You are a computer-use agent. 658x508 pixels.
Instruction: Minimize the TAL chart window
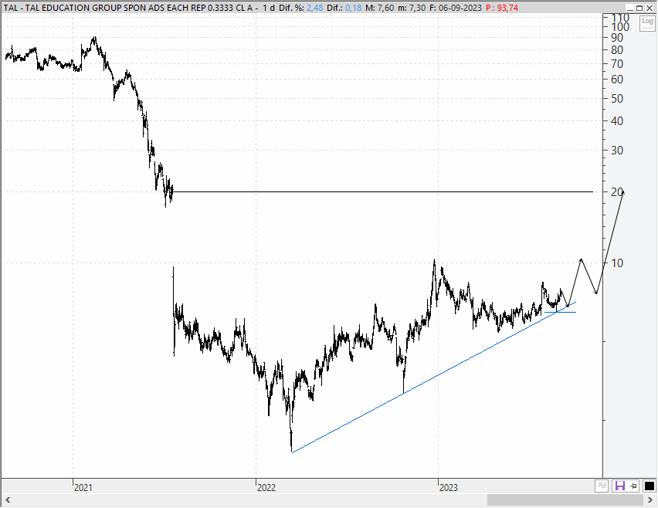coord(630,8)
